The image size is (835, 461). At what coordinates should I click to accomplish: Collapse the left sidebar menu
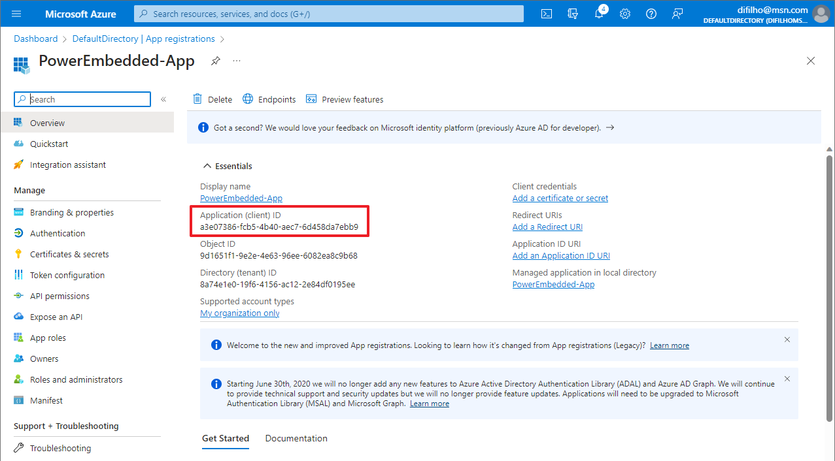point(163,99)
